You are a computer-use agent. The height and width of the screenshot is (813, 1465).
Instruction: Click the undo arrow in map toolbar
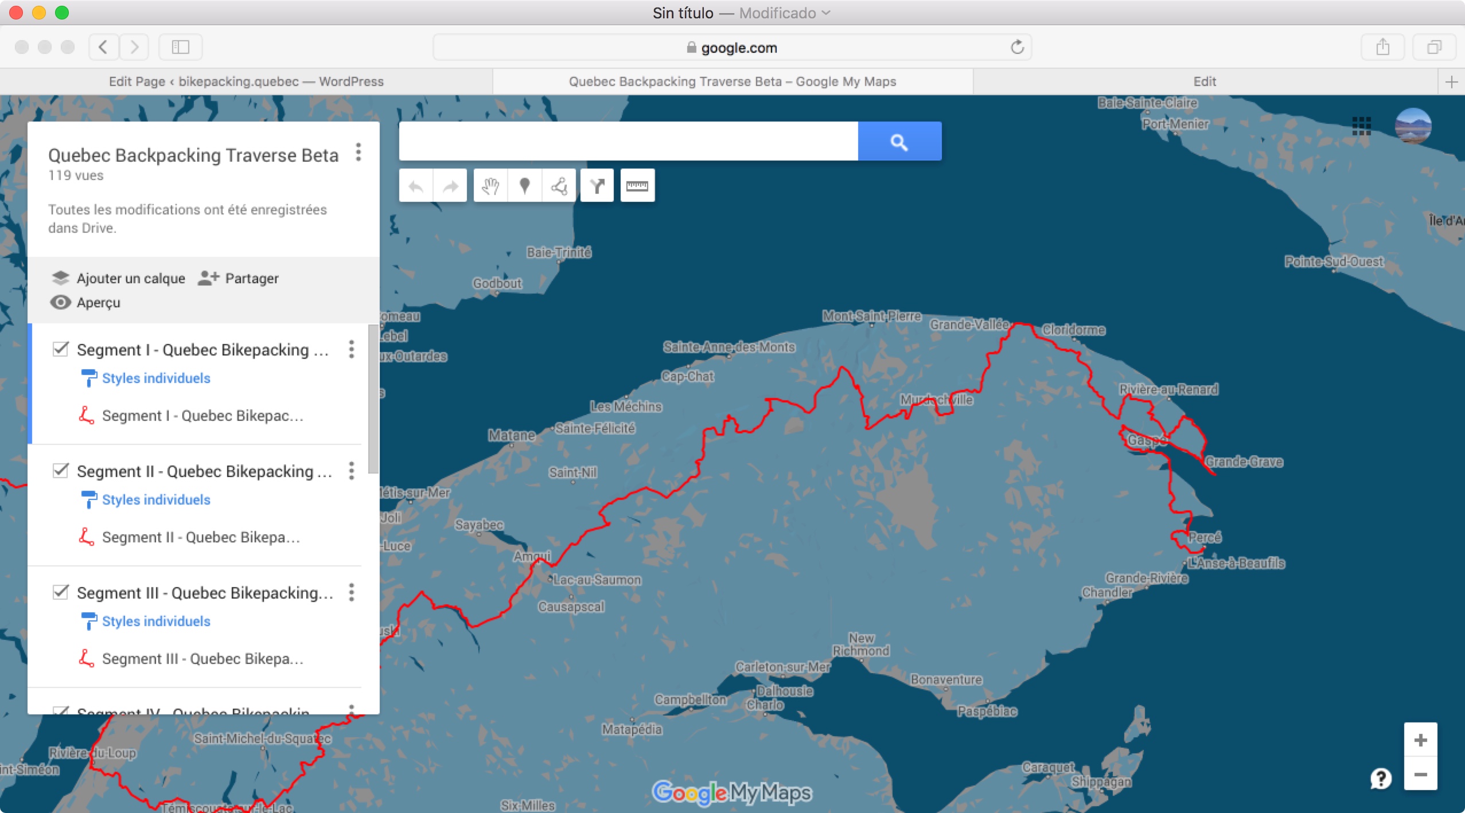[416, 186]
